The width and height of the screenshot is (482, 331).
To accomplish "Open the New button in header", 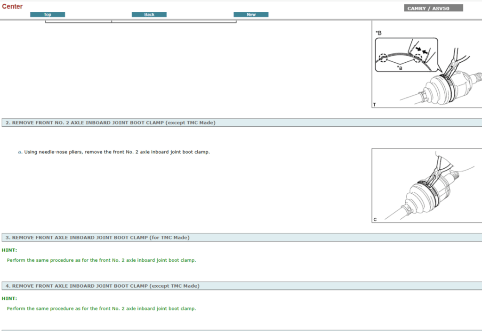I will point(251,15).
